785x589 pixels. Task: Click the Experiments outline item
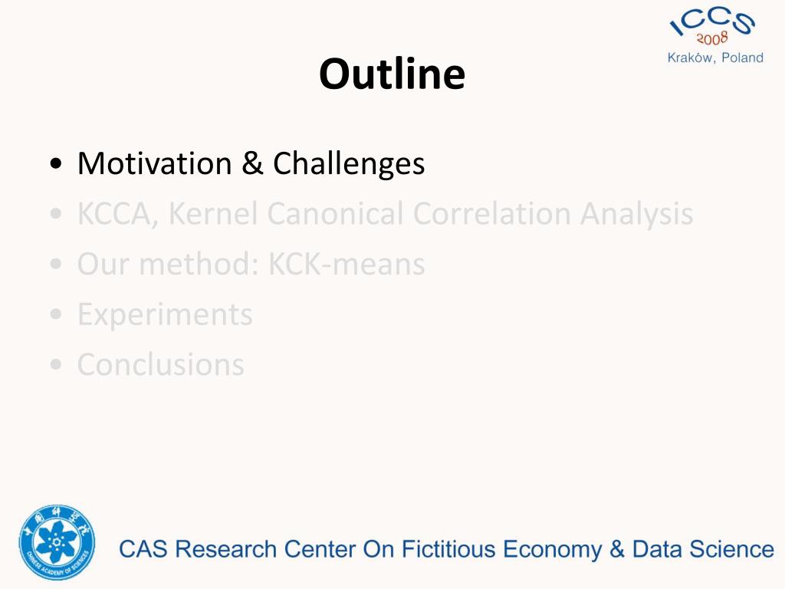[x=165, y=314]
